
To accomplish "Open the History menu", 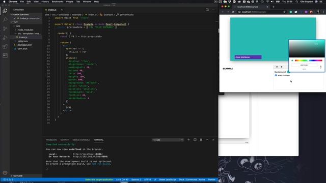I will [x=45, y=2].
